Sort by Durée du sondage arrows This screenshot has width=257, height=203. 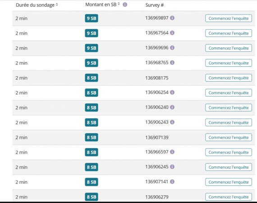pos(57,5)
